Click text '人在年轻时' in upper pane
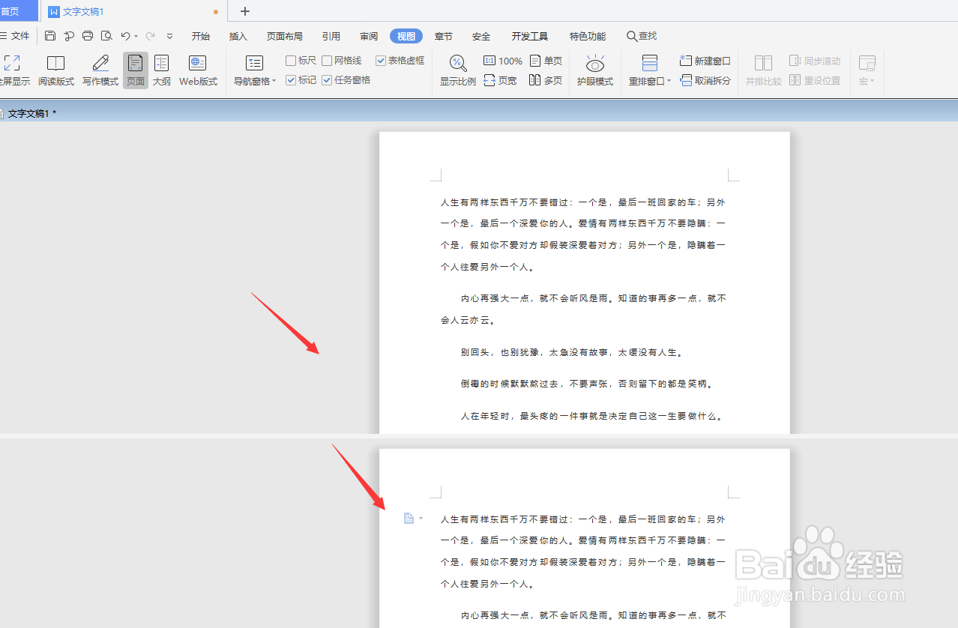Viewport: 958px width, 628px height. (x=486, y=416)
